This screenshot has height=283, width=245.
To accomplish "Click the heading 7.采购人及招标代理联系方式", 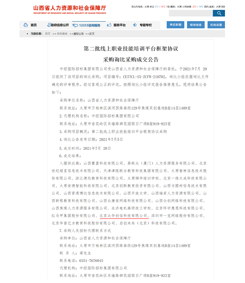I will point(85,231).
